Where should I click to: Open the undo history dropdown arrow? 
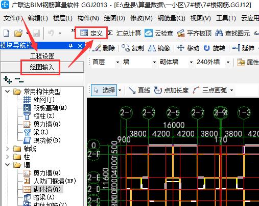(x=60, y=33)
